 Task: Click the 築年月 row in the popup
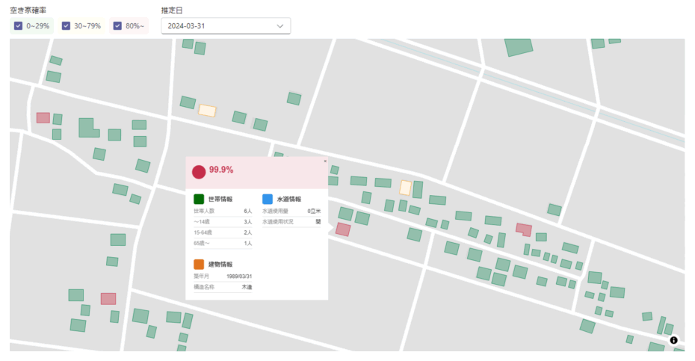coord(223,277)
